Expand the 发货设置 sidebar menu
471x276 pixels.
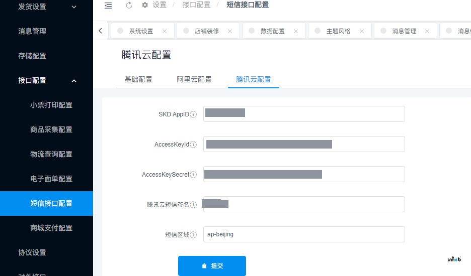(47, 7)
